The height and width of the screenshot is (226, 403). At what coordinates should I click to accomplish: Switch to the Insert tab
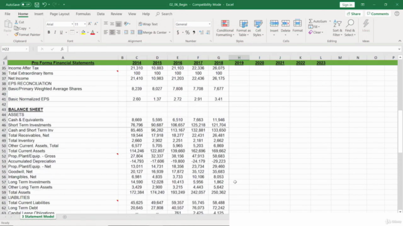39,14
